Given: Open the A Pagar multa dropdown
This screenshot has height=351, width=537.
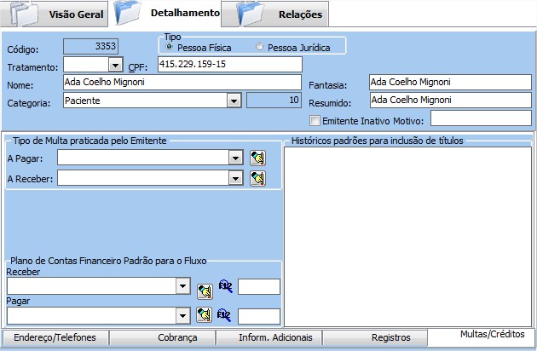Looking at the screenshot, I should pyautogui.click(x=234, y=158).
